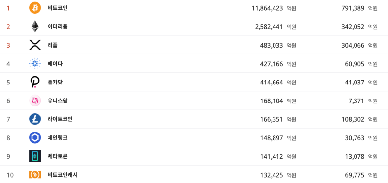Click the 쎄타토큰 coin name
388x183 pixels.
(58, 156)
